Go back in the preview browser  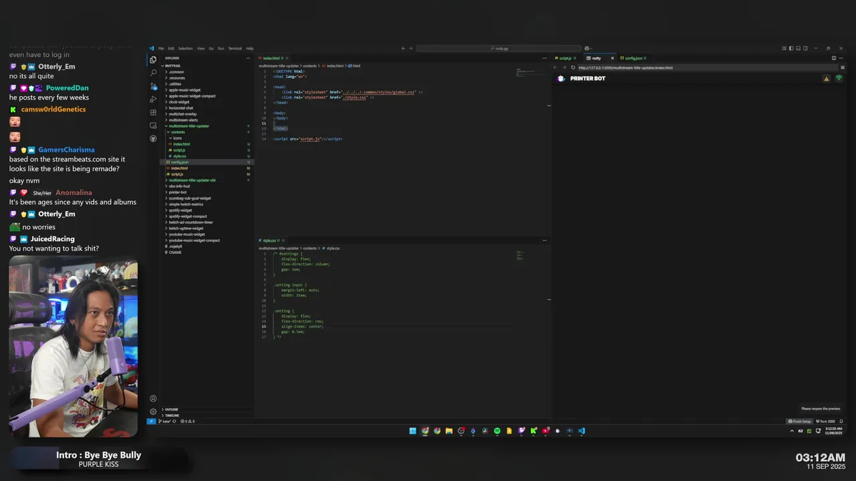[555, 67]
